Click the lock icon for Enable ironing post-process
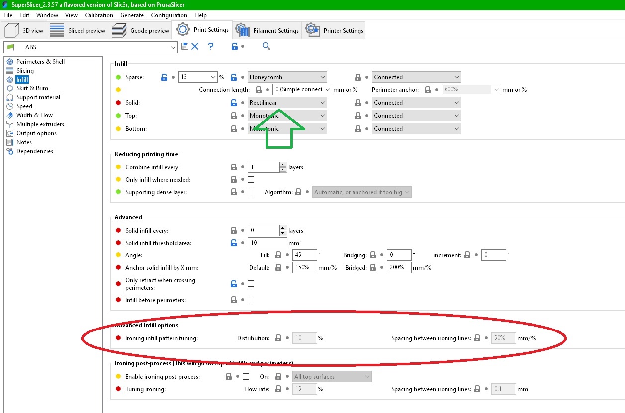625x413 pixels. click(x=229, y=377)
